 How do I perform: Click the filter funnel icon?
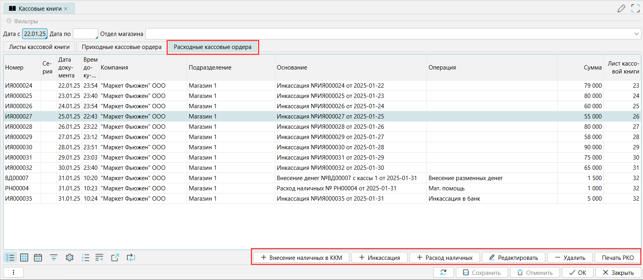[54, 258]
